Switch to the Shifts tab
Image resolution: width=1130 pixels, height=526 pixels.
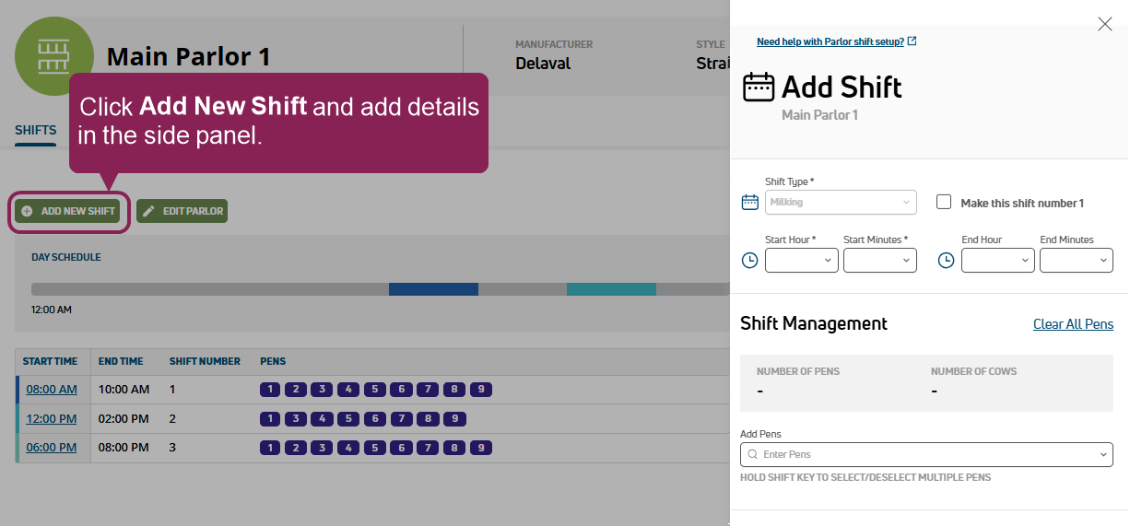[x=35, y=131]
